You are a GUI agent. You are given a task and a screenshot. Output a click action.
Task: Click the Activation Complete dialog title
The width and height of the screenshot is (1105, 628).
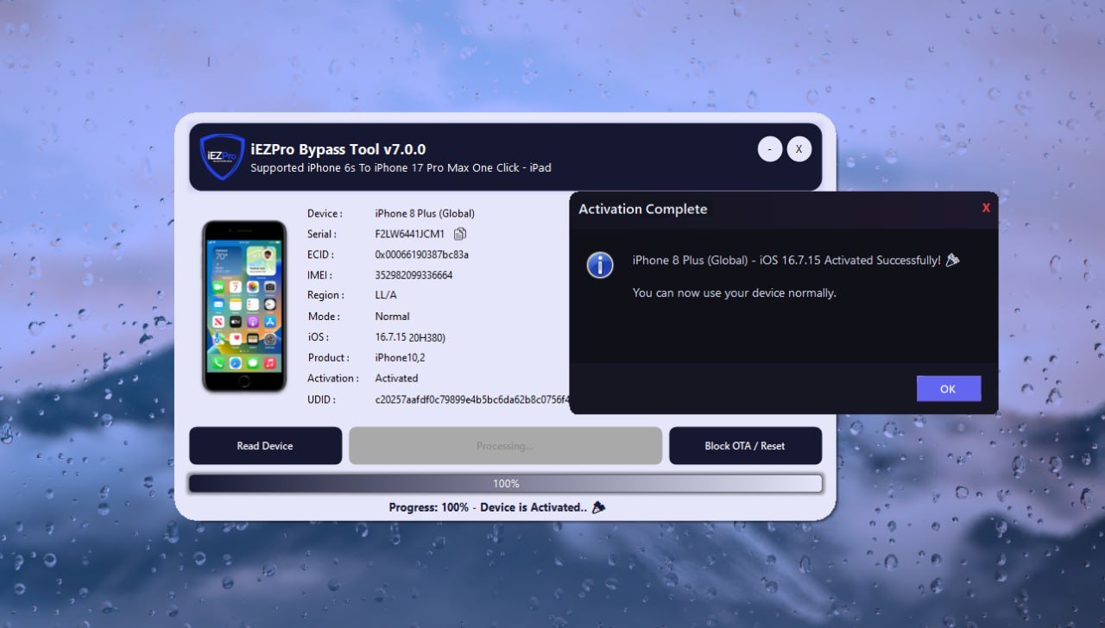tap(642, 209)
